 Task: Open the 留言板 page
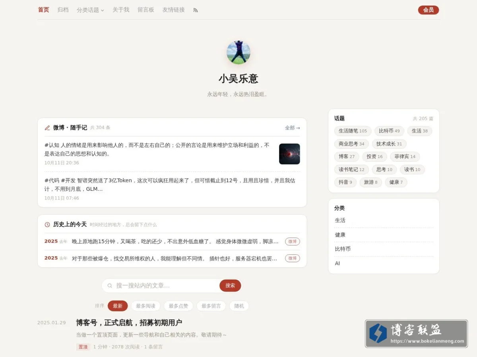click(x=146, y=10)
